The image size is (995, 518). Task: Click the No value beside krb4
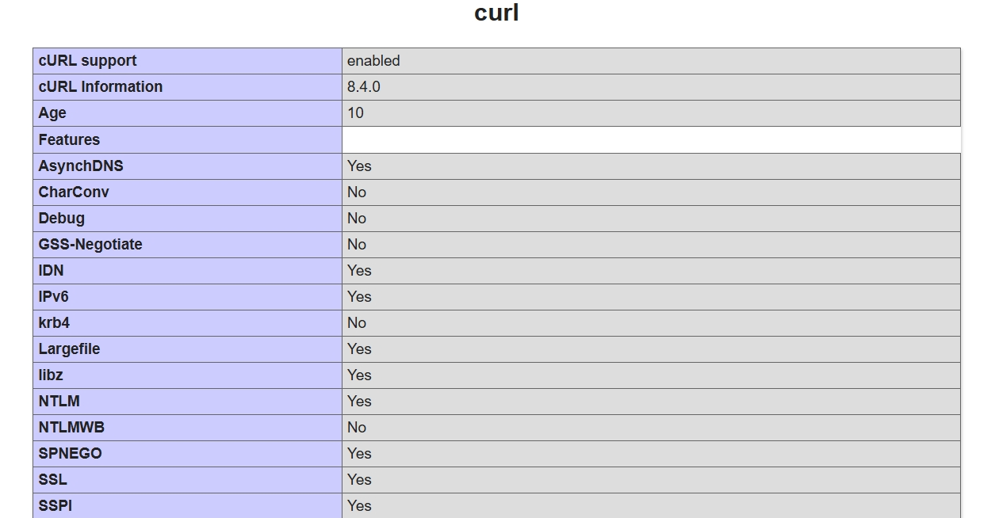pyautogui.click(x=357, y=323)
